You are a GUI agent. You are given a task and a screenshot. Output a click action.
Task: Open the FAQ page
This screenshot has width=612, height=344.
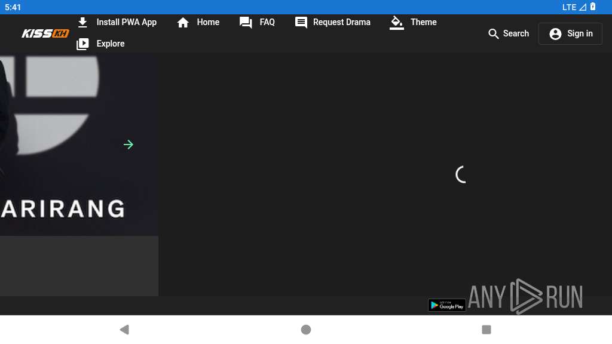[x=267, y=22]
